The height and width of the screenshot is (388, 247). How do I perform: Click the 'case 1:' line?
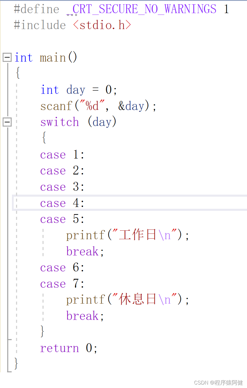coord(62,155)
